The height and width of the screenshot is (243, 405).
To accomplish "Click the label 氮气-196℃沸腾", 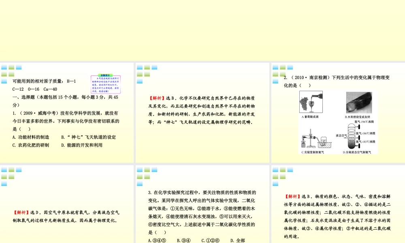I will pyautogui.click(x=364, y=122).
